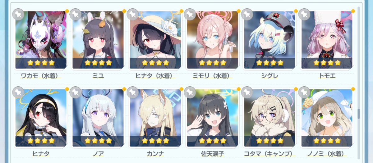The width and height of the screenshot is (373, 163).
Task: Click the vertical scrollbar thumb
Action: [x=358, y=114]
